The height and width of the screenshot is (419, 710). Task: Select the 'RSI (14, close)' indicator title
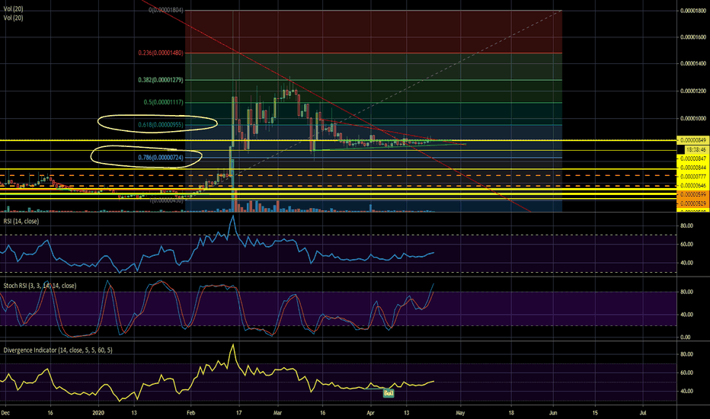pyautogui.click(x=21, y=221)
